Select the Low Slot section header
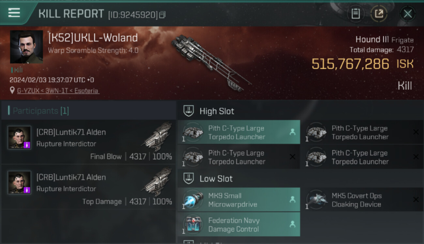The image size is (424, 244). coord(300,179)
